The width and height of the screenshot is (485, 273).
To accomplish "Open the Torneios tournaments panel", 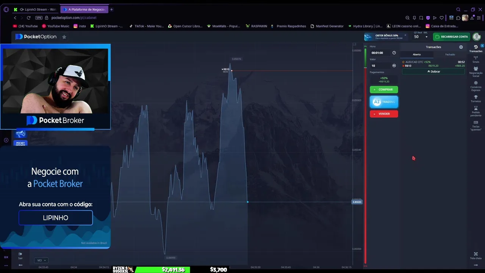I will click(476, 99).
